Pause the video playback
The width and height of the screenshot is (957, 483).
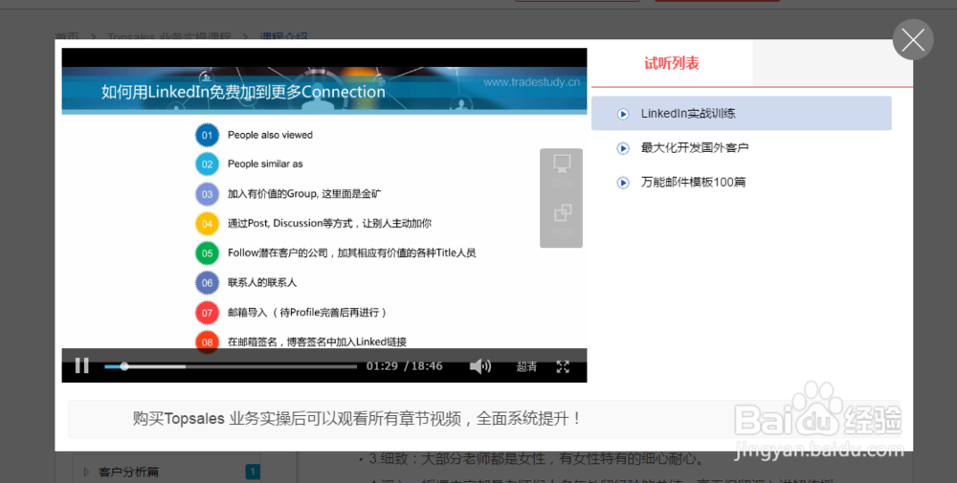[x=81, y=365]
